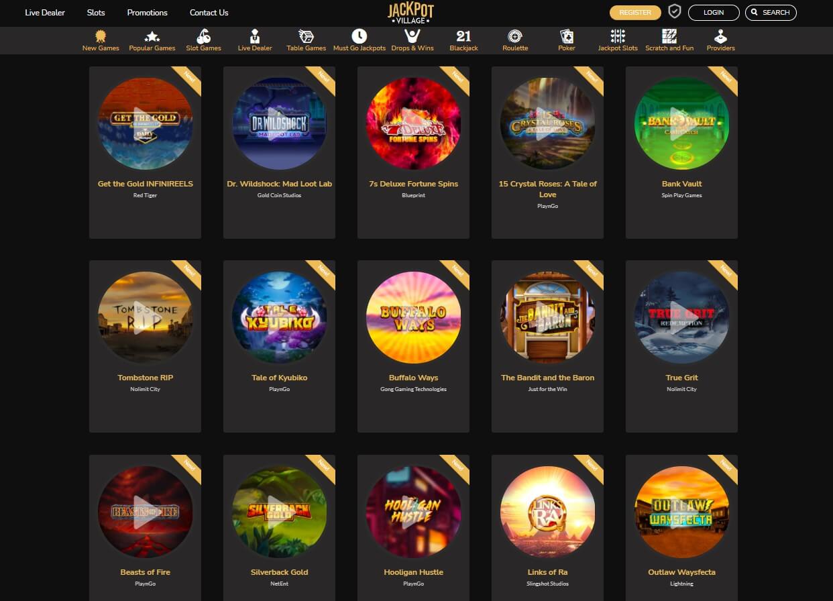Click the Red Tiger provider text
Screen dimensions: 833x601
coord(145,195)
